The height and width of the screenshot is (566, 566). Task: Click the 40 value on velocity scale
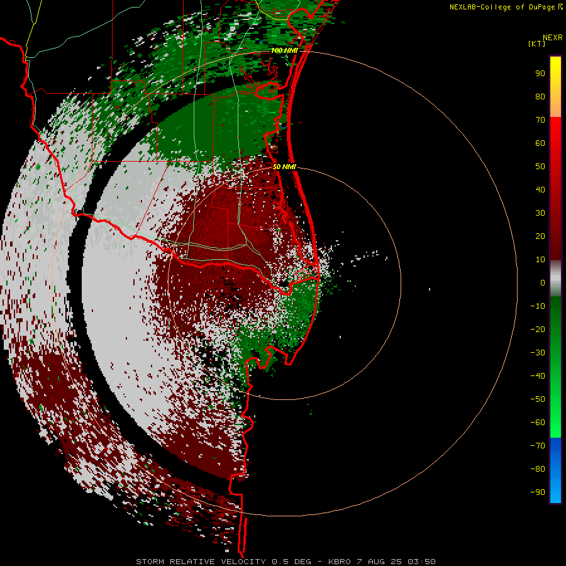click(x=540, y=190)
